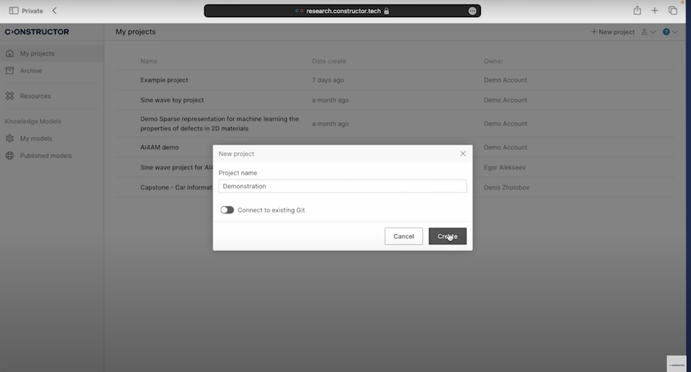Click the Safari back arrow
This screenshot has width=691, height=372.
tap(54, 10)
